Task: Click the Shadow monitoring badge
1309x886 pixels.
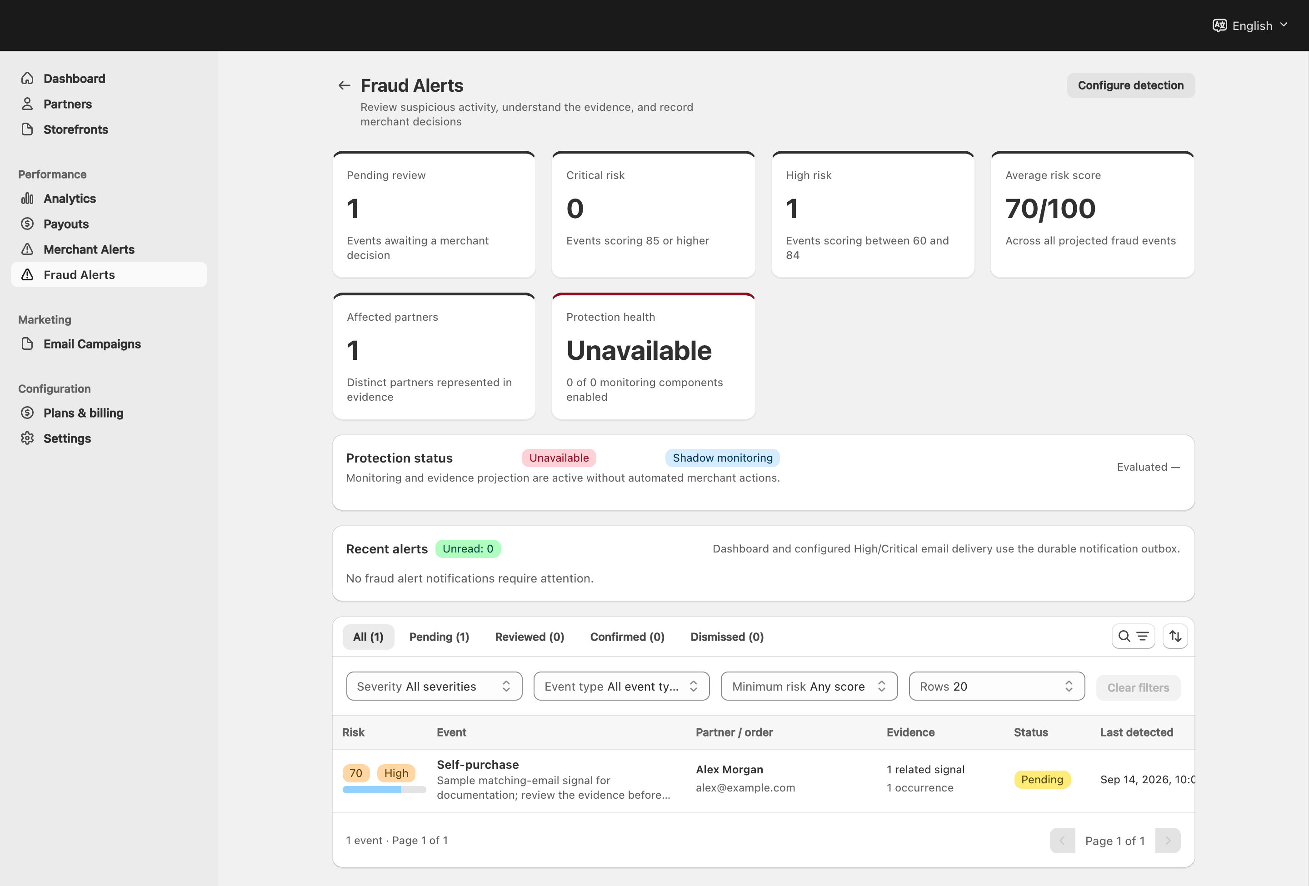Action: pos(723,458)
